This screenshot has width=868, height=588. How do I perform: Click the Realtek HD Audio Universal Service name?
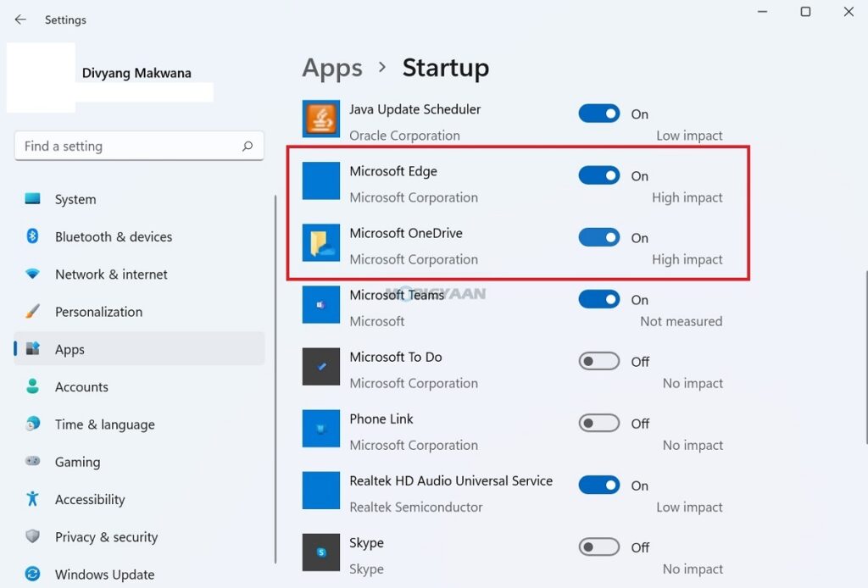(451, 480)
